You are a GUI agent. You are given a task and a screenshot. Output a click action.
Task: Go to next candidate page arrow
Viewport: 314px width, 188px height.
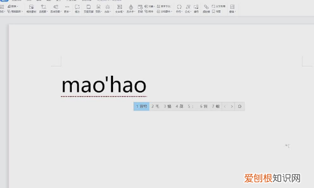232,107
